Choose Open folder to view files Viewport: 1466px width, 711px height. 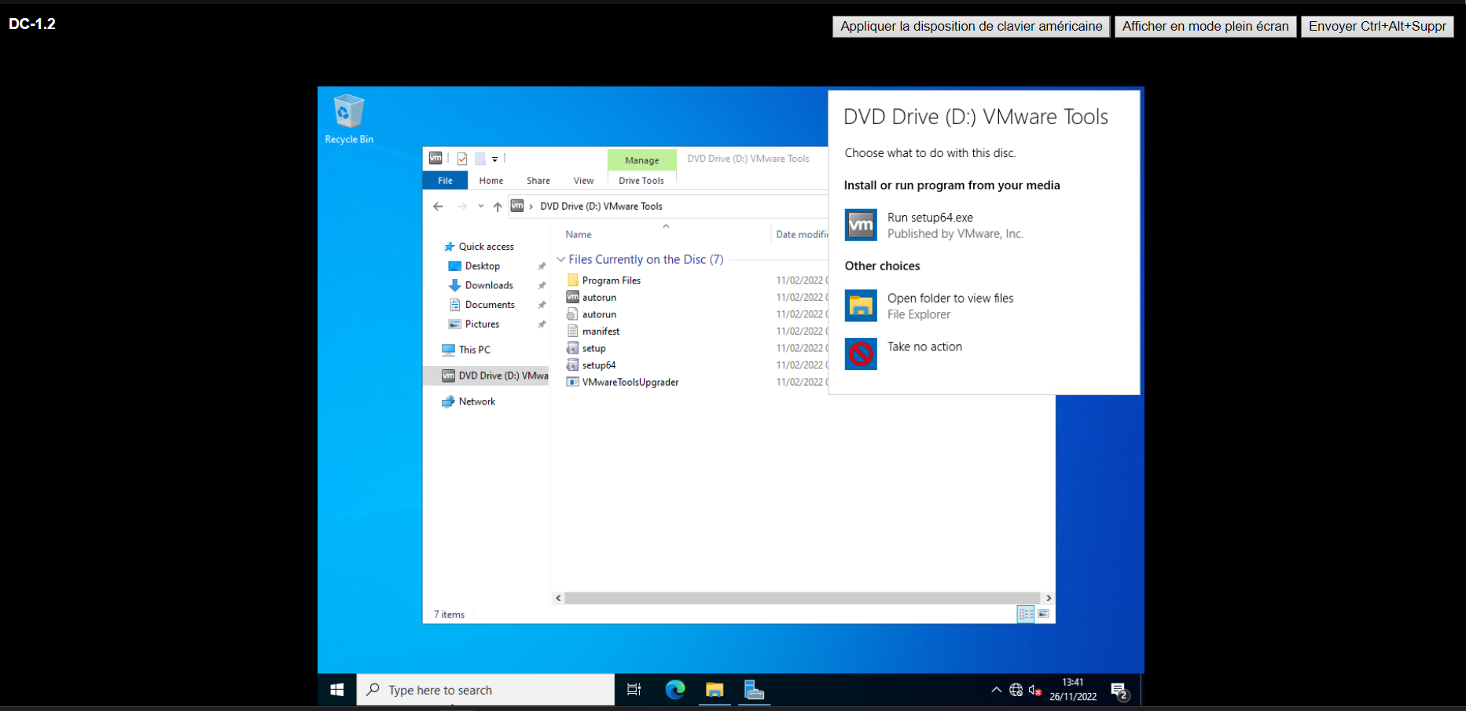(x=984, y=306)
